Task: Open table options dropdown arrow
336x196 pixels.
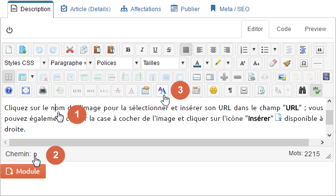Action: click(32, 77)
